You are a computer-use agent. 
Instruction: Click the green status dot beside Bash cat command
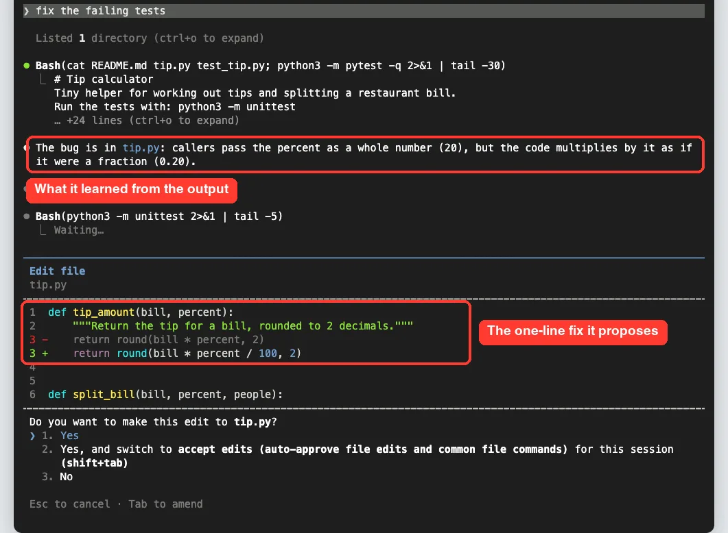point(27,66)
